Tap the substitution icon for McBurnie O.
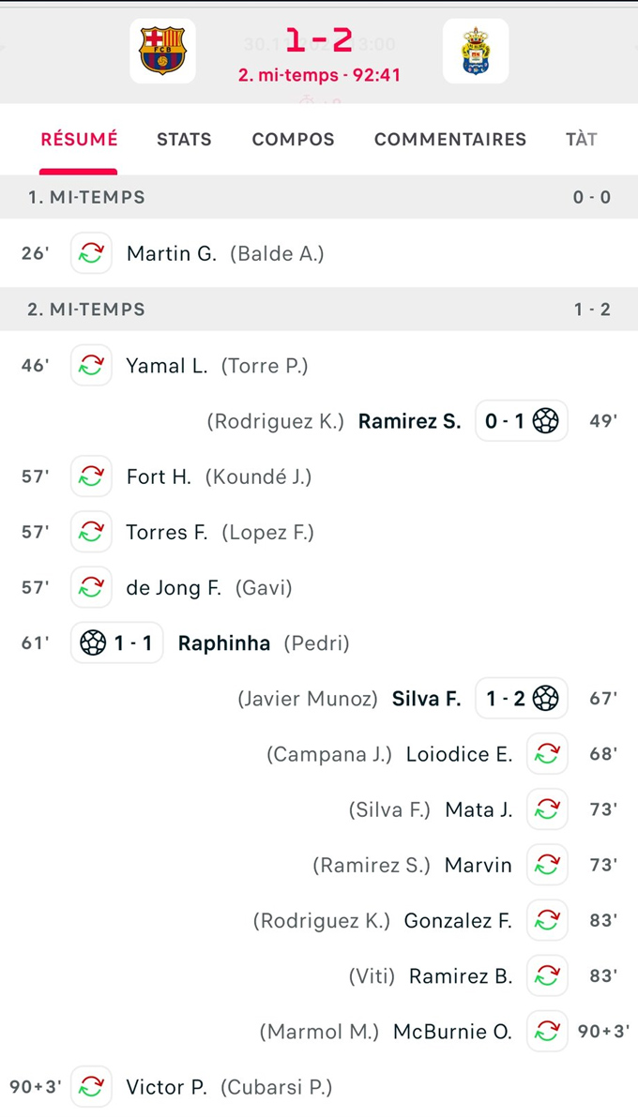The width and height of the screenshot is (638, 1118). [x=547, y=1031]
